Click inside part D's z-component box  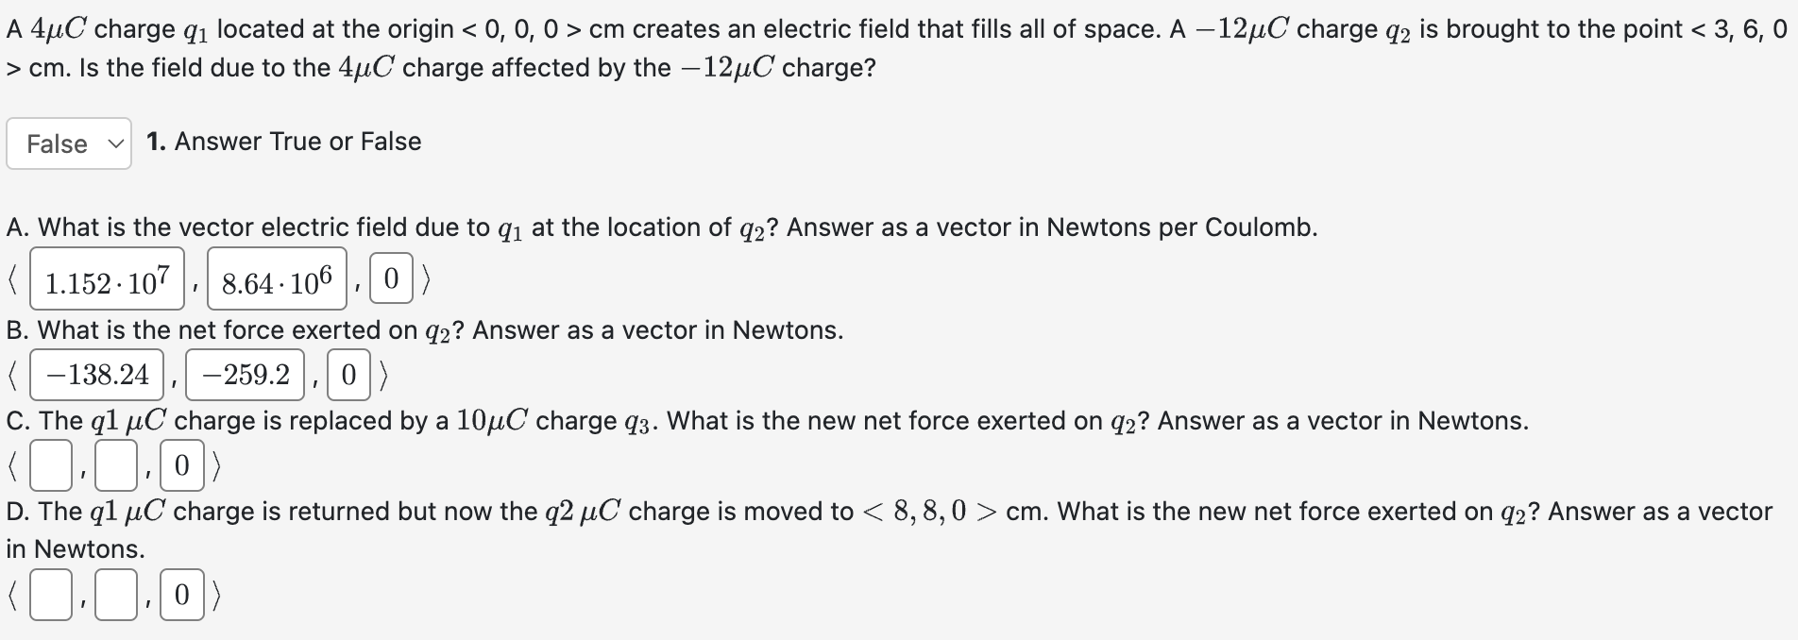(183, 595)
